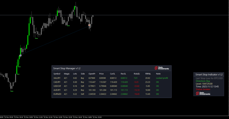
Task: Click AUDJPY price 101.284
Action: tap(103, 90)
